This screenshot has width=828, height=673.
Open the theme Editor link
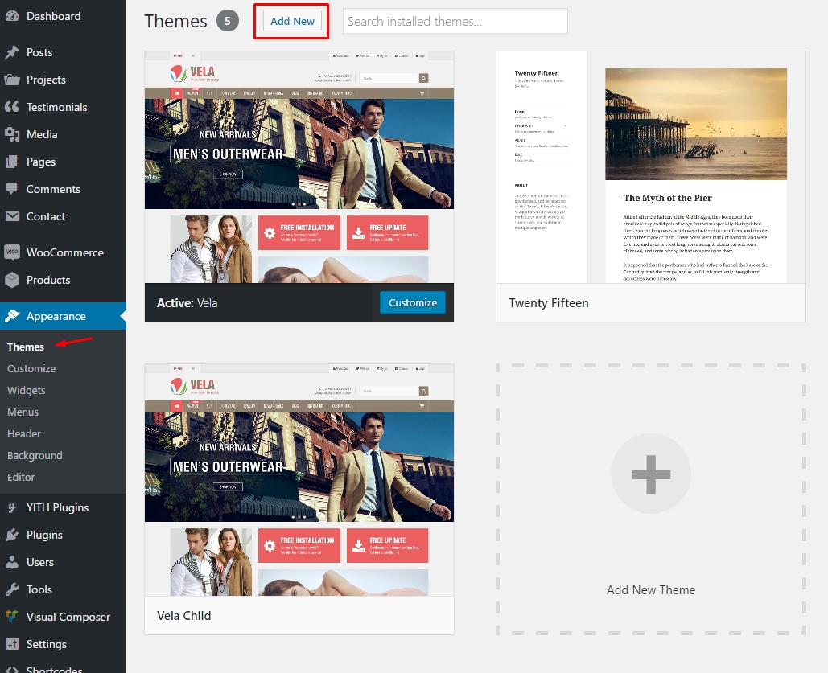pos(20,477)
